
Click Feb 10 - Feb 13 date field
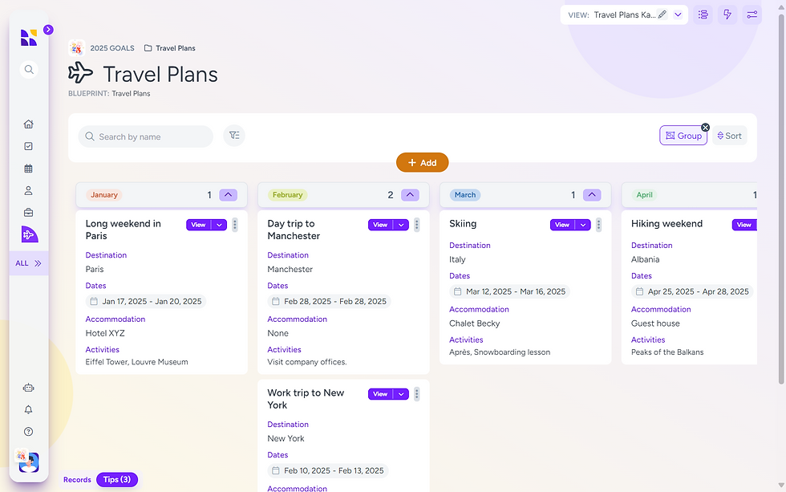pos(328,470)
